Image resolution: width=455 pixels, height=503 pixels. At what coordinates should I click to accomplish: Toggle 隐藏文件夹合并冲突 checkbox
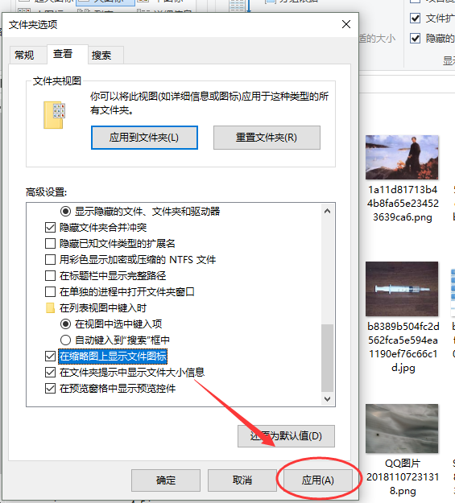point(50,228)
